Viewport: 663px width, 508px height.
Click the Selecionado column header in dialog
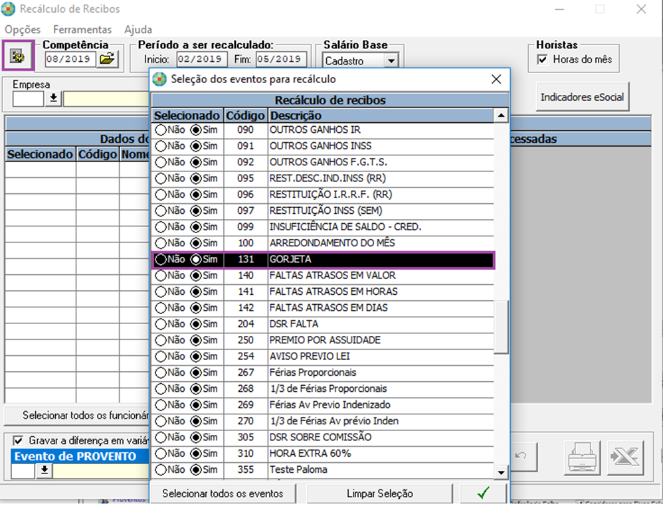pos(187,116)
